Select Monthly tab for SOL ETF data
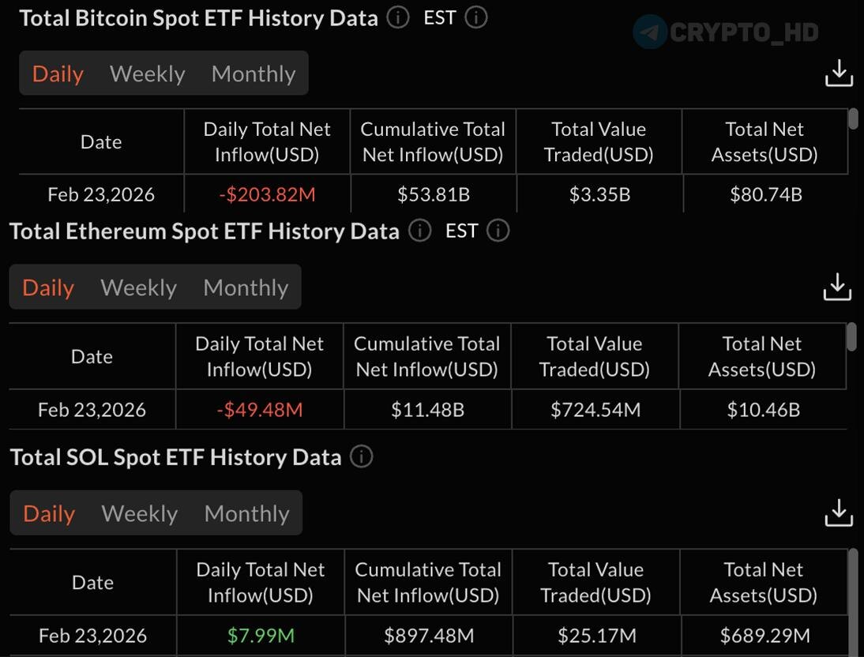The height and width of the screenshot is (657, 864). 246,514
